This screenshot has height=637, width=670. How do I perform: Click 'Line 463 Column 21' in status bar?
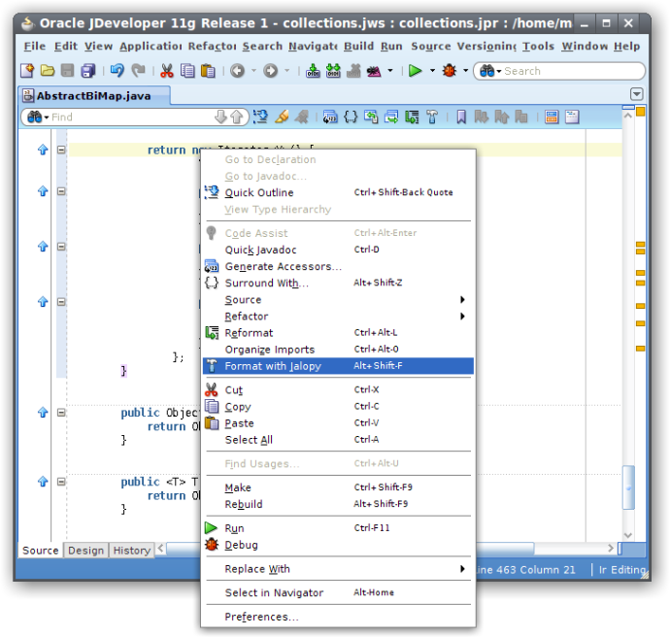pos(524,569)
